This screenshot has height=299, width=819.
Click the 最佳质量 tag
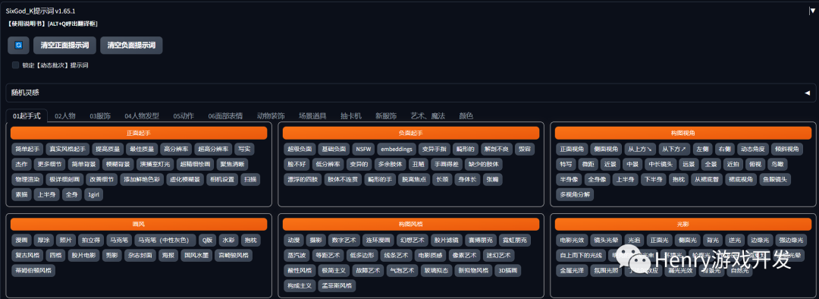[141, 149]
